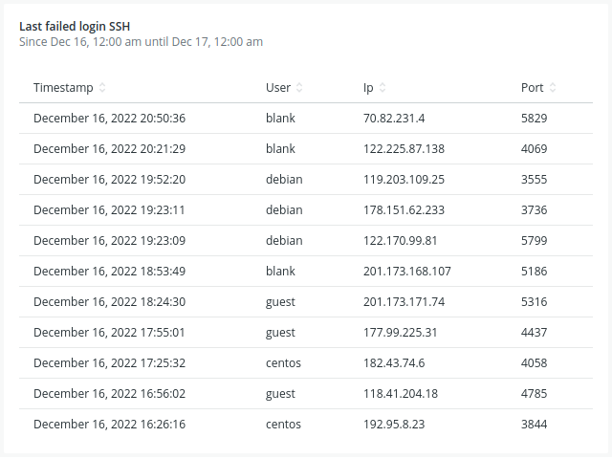The height and width of the screenshot is (459, 612).
Task: Click IP address 122.225.87.138
Action: (x=404, y=149)
